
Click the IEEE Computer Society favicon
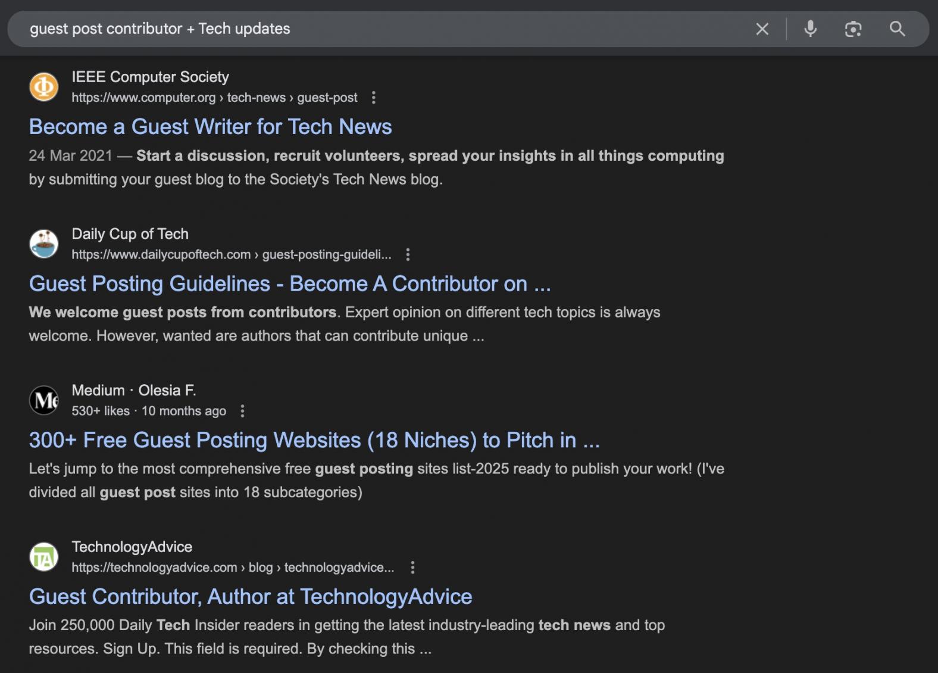pyautogui.click(x=44, y=87)
